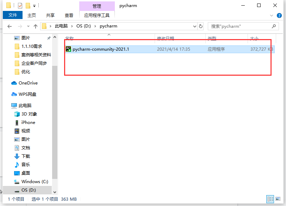Open the 1.1.10需求 folder

point(32,46)
